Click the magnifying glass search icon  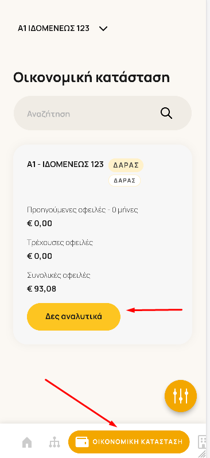166,113
